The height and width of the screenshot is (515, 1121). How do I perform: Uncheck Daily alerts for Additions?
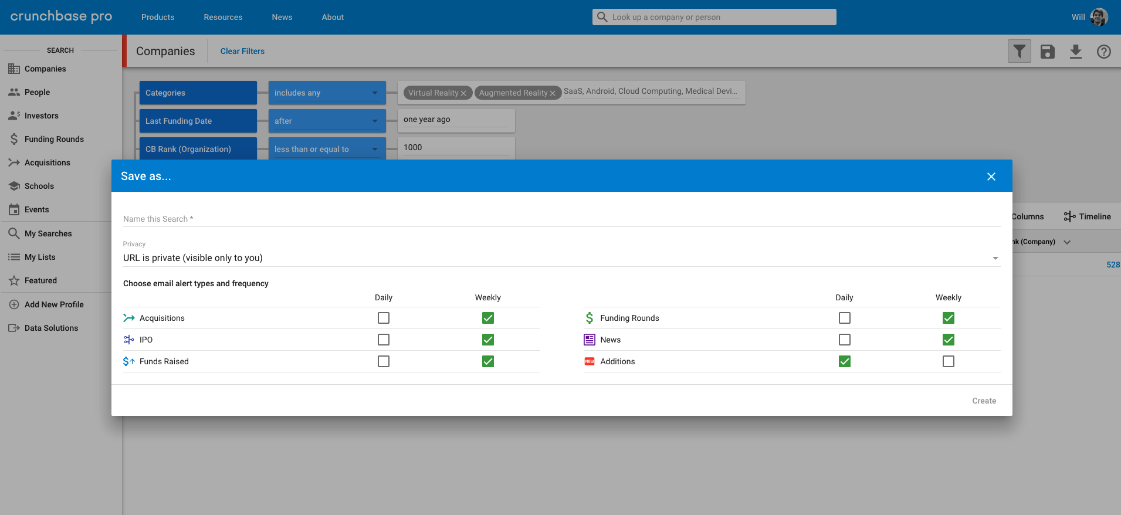[845, 361]
